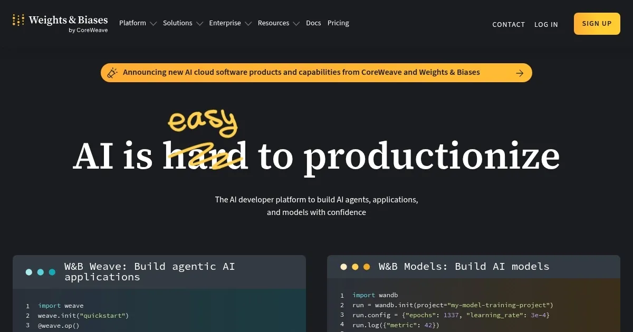Click the W&B Models panel heading
Image resolution: width=633 pixels, height=332 pixels.
464,267
